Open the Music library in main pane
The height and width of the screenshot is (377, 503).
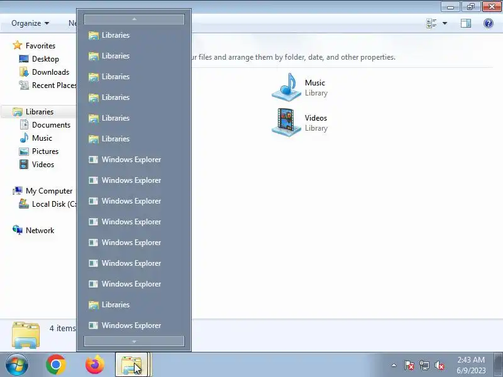(x=300, y=87)
